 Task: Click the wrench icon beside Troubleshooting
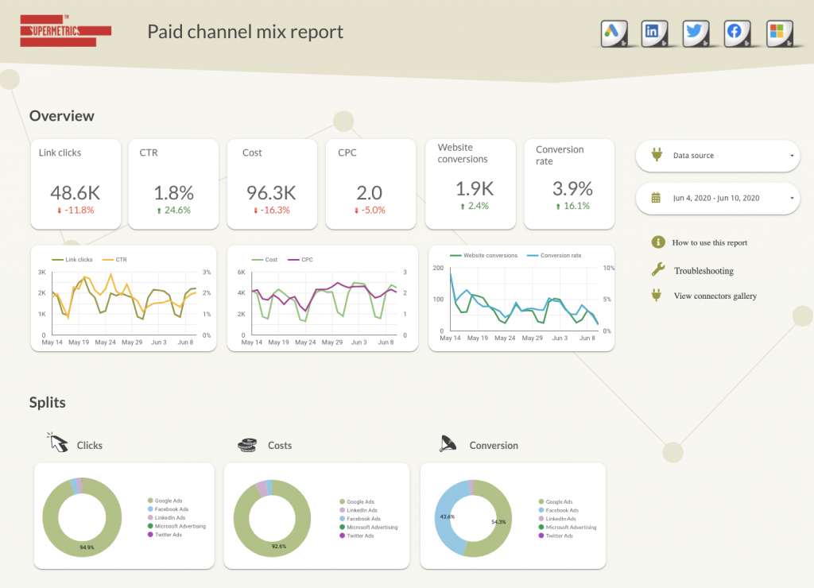657,269
